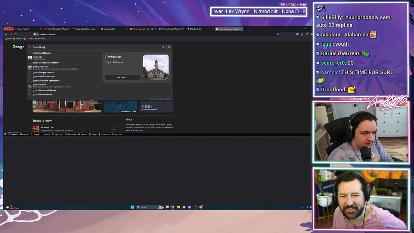Open the Storage devtools tab
Screen dimensions: 414x233
point(93,134)
